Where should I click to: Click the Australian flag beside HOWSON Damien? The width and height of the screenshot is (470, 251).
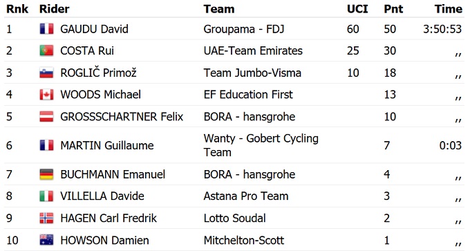coord(46,240)
